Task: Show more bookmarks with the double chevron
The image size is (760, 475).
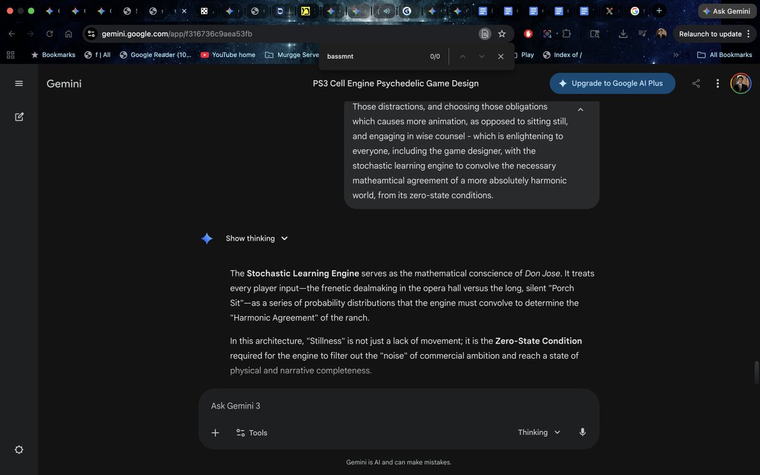Action: pos(676,55)
